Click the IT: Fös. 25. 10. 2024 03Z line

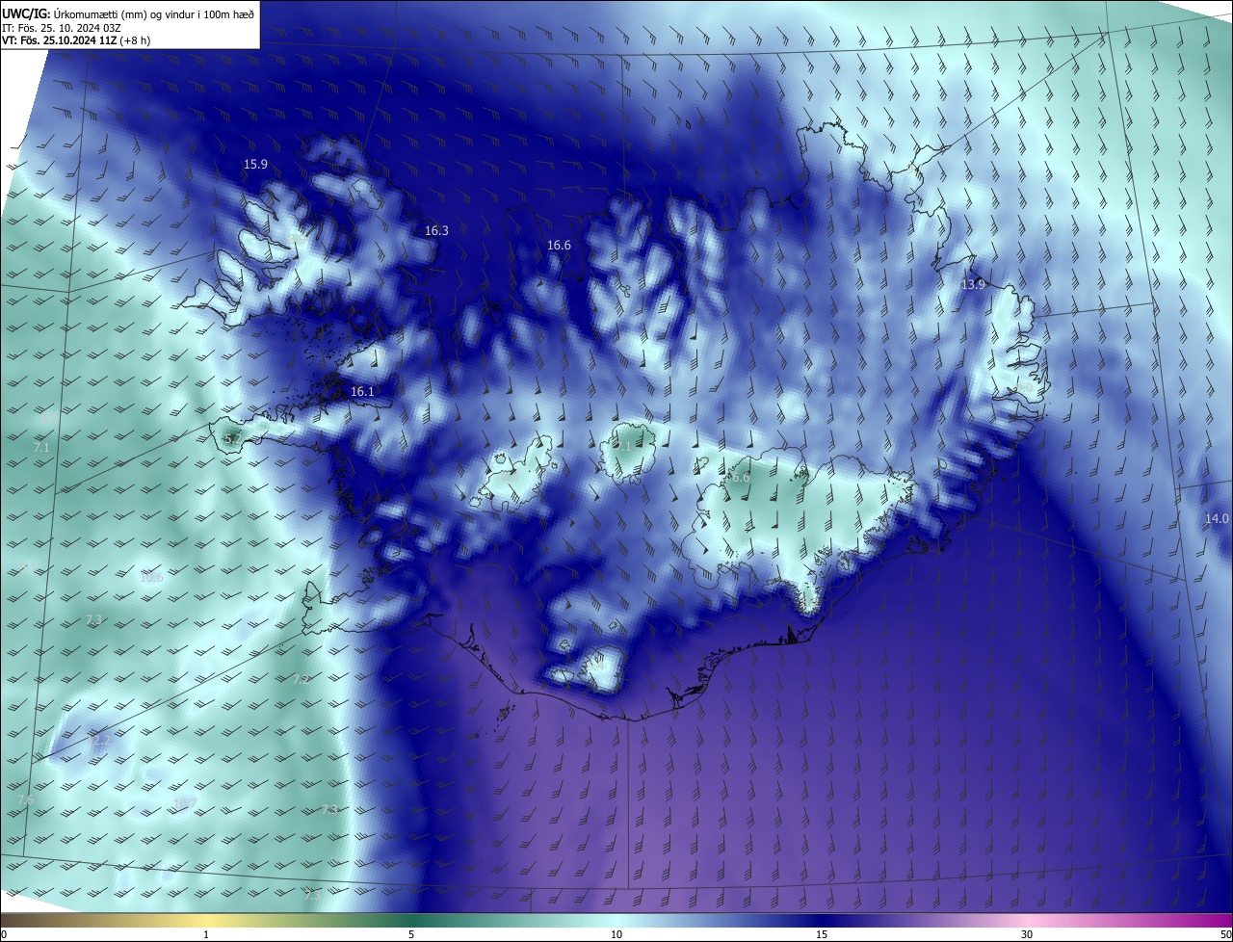tap(60, 27)
